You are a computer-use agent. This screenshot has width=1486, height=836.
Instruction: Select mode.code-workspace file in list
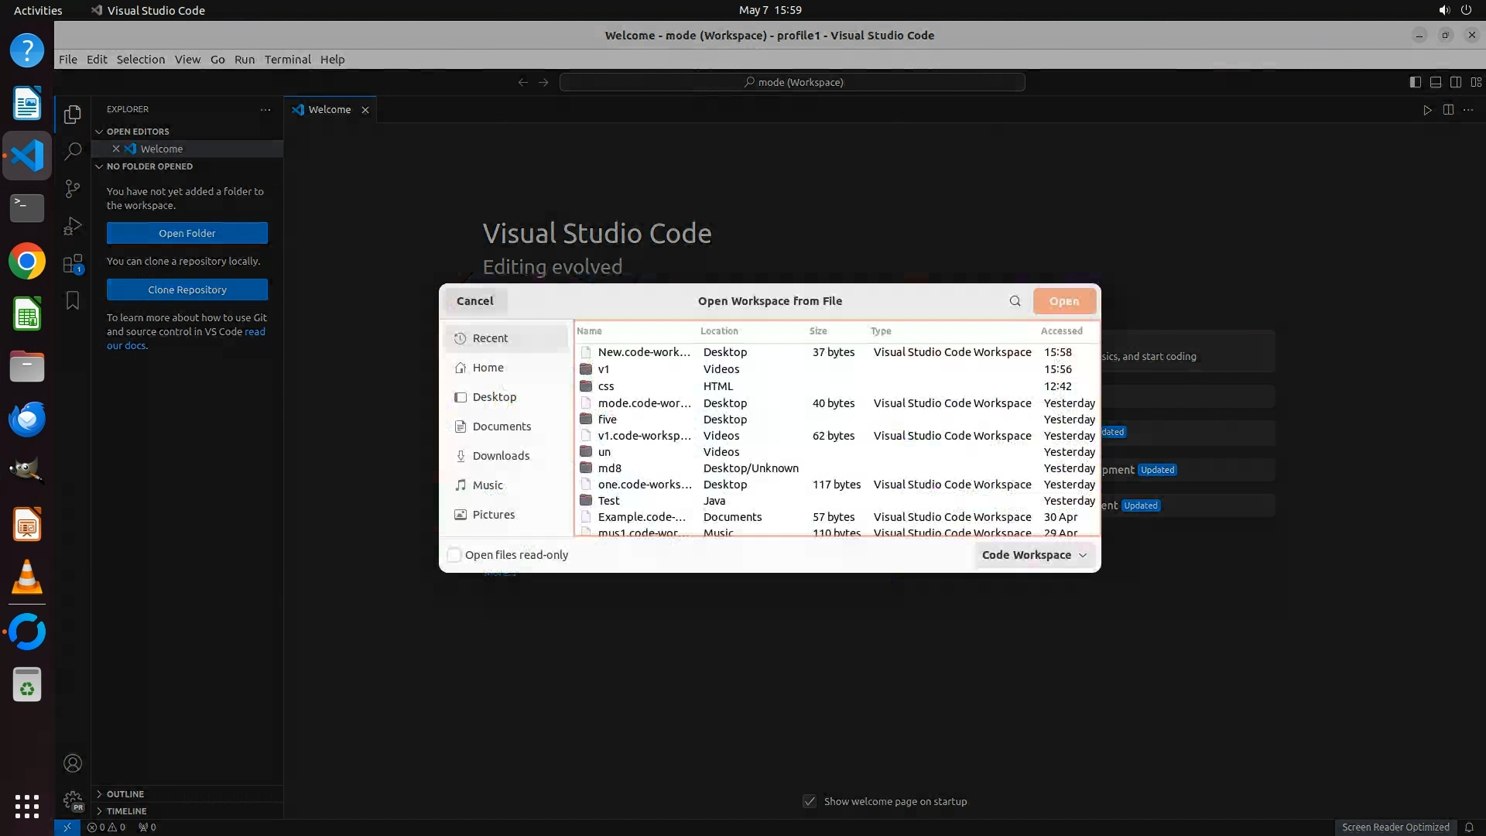point(644,403)
